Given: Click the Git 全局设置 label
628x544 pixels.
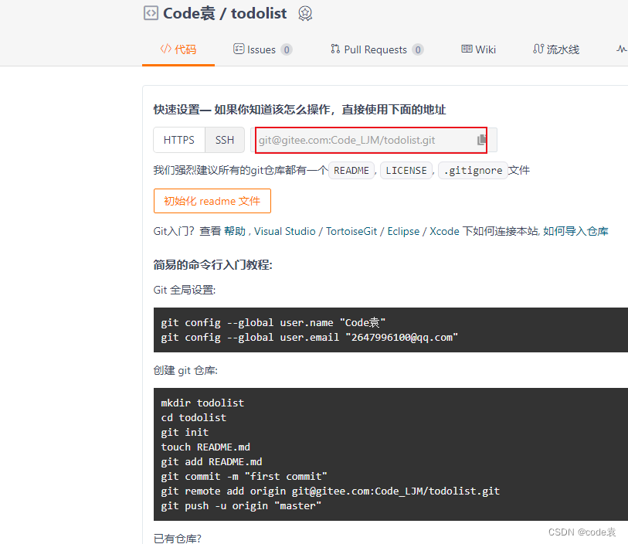Looking at the screenshot, I should click(x=185, y=290).
